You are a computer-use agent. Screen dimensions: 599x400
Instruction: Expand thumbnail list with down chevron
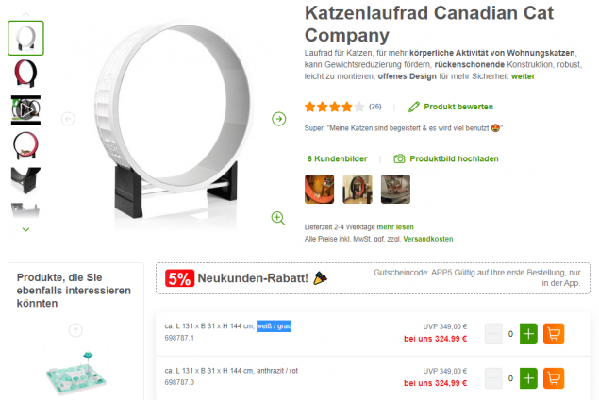pos(25,229)
